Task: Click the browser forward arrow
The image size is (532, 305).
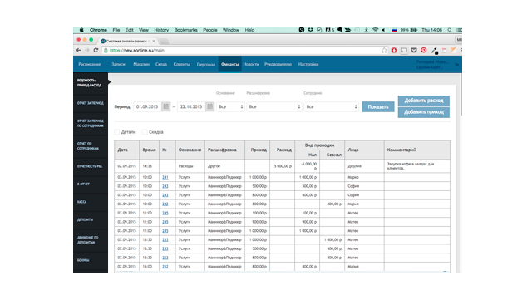Action: click(87, 50)
